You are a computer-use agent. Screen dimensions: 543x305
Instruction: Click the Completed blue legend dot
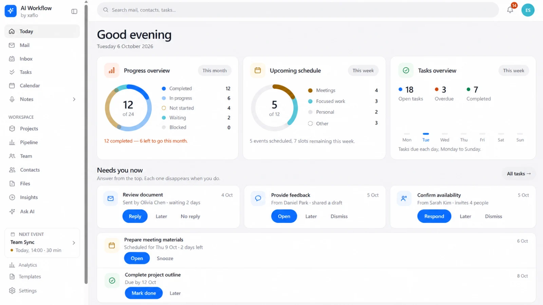[164, 88]
